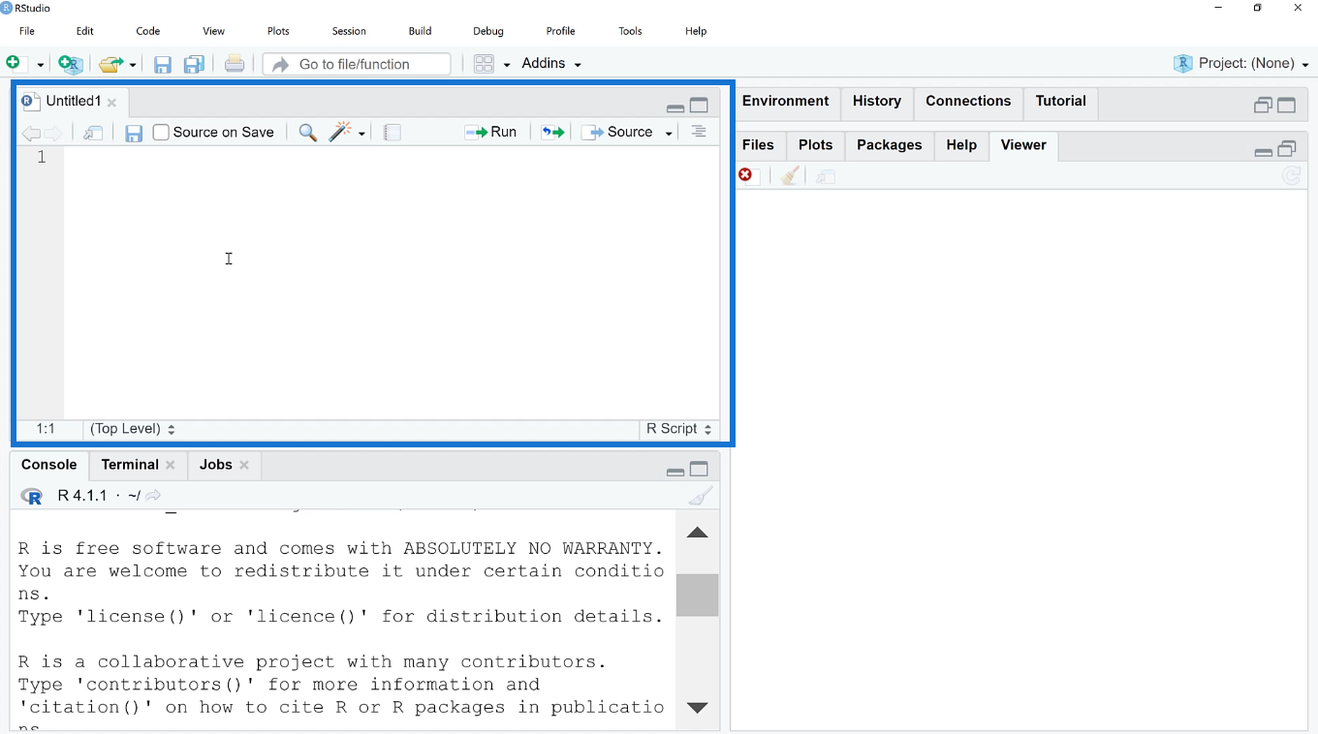Open the (Top Level) scope selector
This screenshot has width=1318, height=734.
coord(133,429)
